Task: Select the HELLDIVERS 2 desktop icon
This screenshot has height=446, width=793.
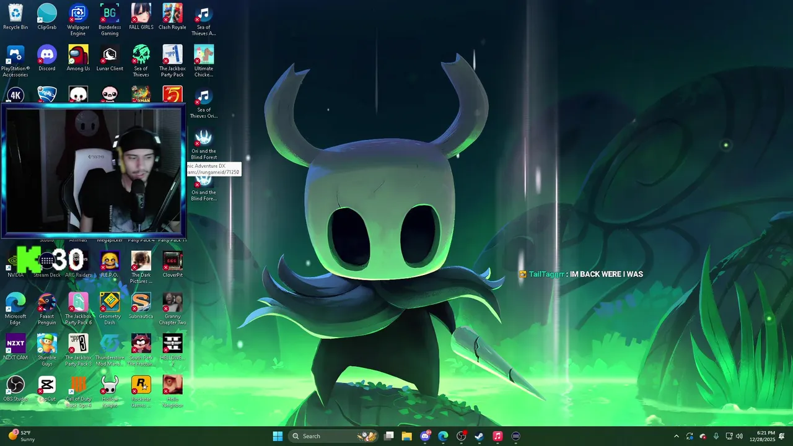Action: tap(172, 350)
